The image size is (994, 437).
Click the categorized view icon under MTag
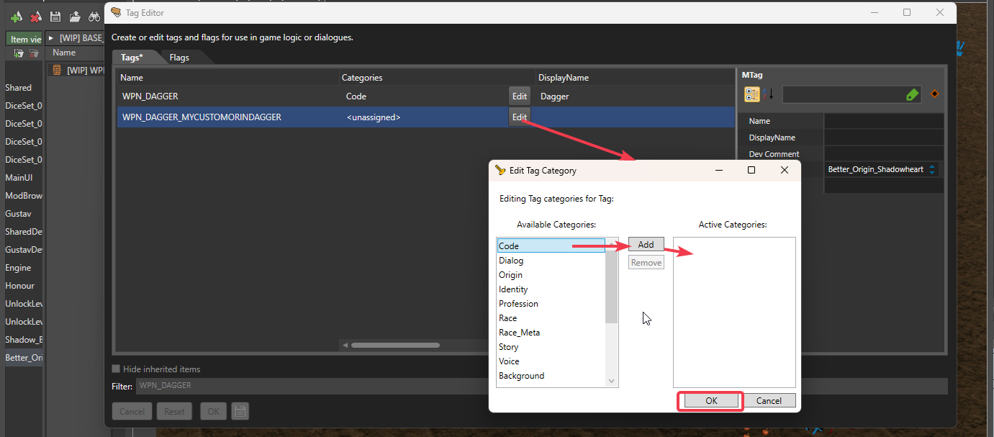pos(752,94)
